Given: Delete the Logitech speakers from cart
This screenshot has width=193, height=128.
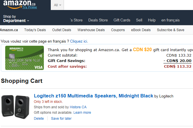Looking at the screenshot, I should pos(39,118).
